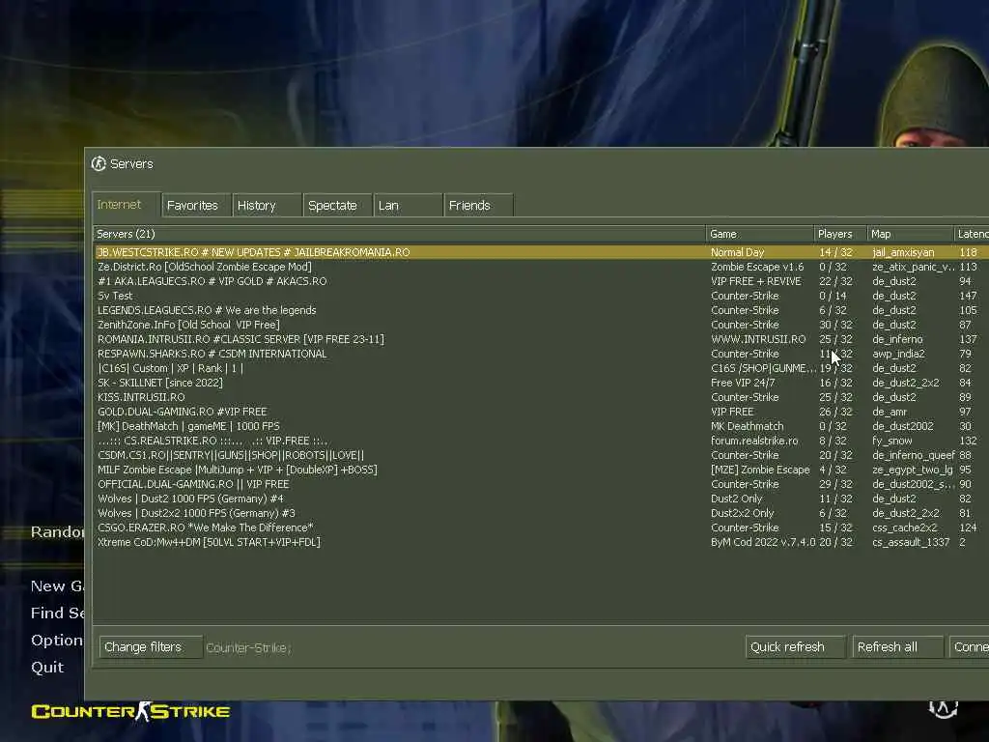This screenshot has height=742, width=989.
Task: Click the Counter-Strike icon beside Servers title
Action: pos(99,164)
